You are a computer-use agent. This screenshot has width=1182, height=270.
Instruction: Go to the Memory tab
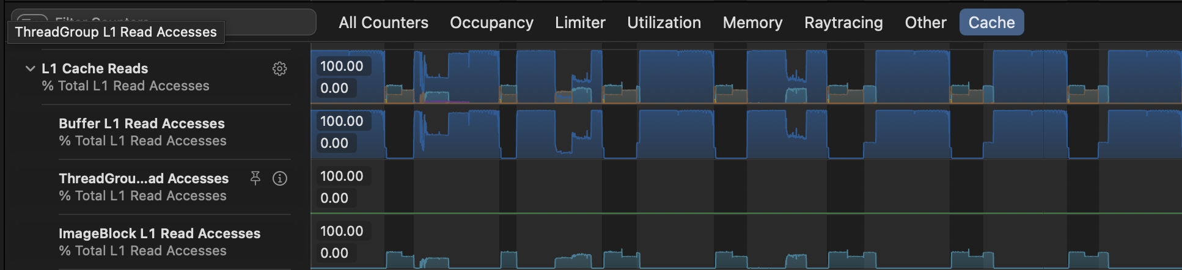(x=752, y=23)
